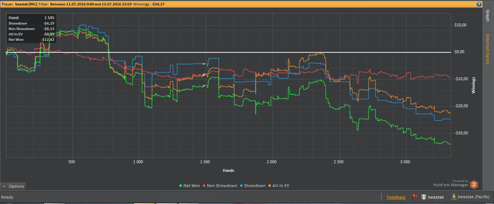The width and height of the screenshot is (494, 204).
Task: Open the Feedback link
Action: coord(396,197)
